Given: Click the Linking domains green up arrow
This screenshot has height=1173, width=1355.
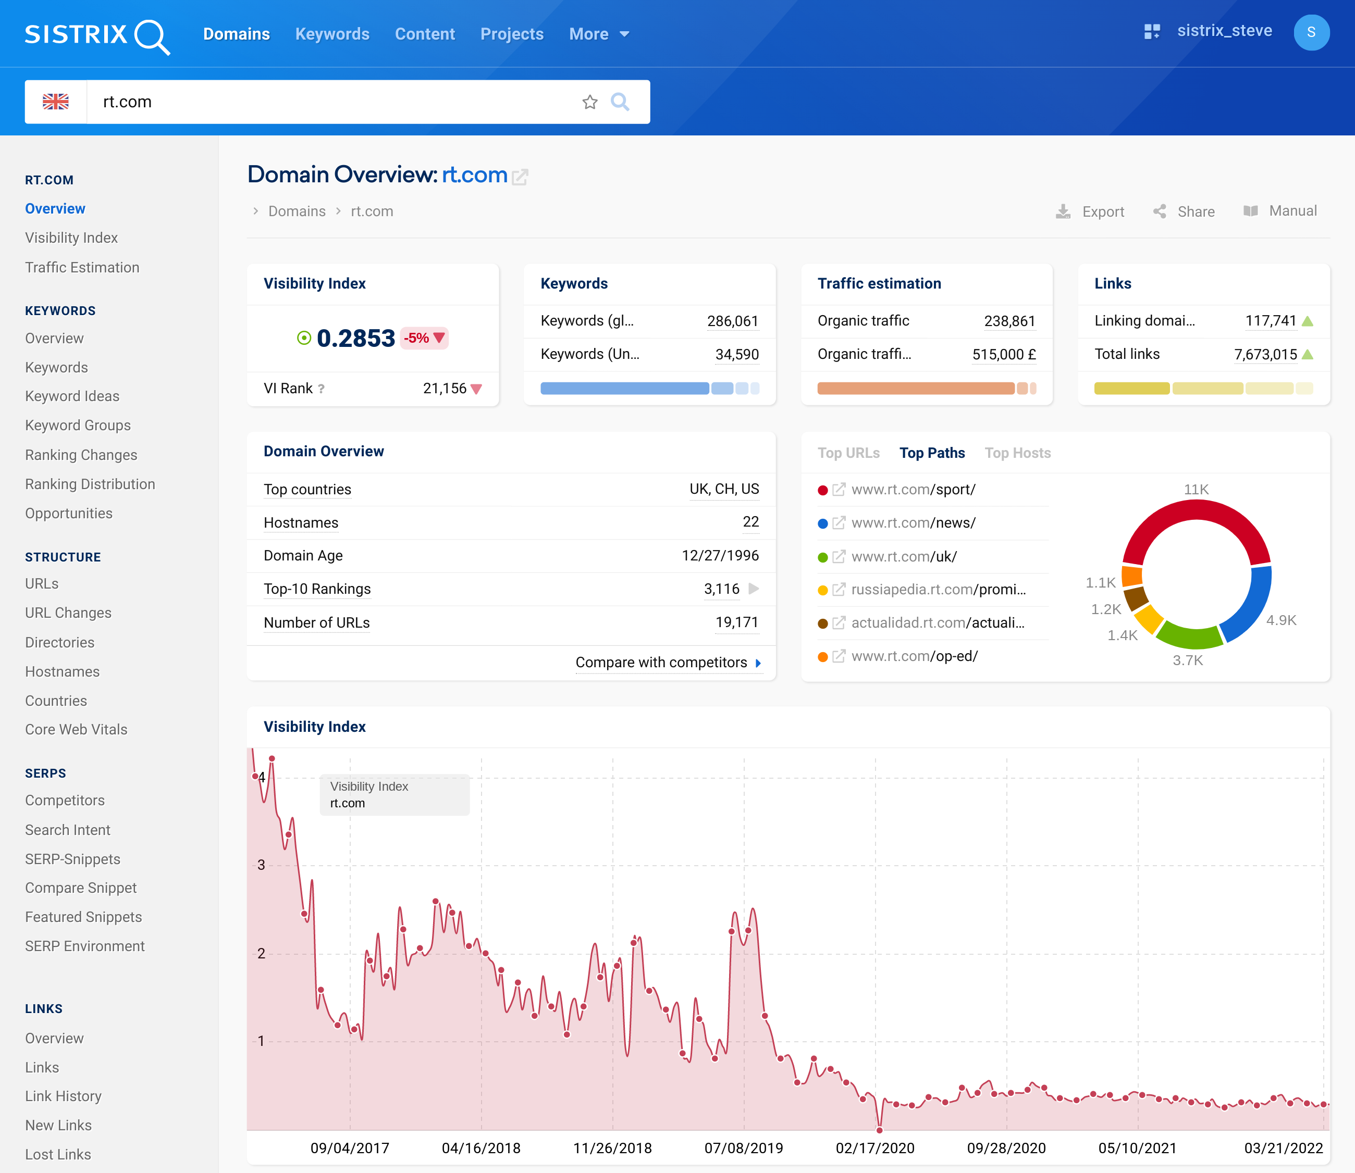Looking at the screenshot, I should 1307,321.
